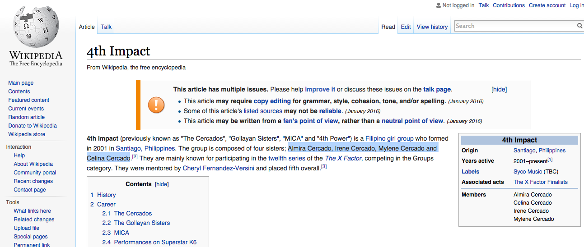
Task: Click the improve it link in notice
Action: (x=320, y=89)
